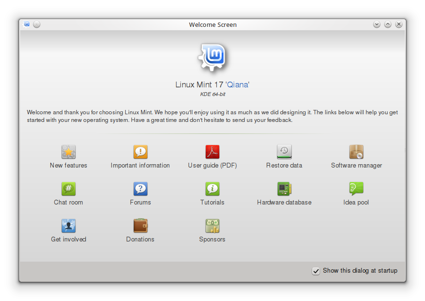This screenshot has height=301, width=425.
Task: Open the Chat room hash icon
Action: pyautogui.click(x=68, y=189)
